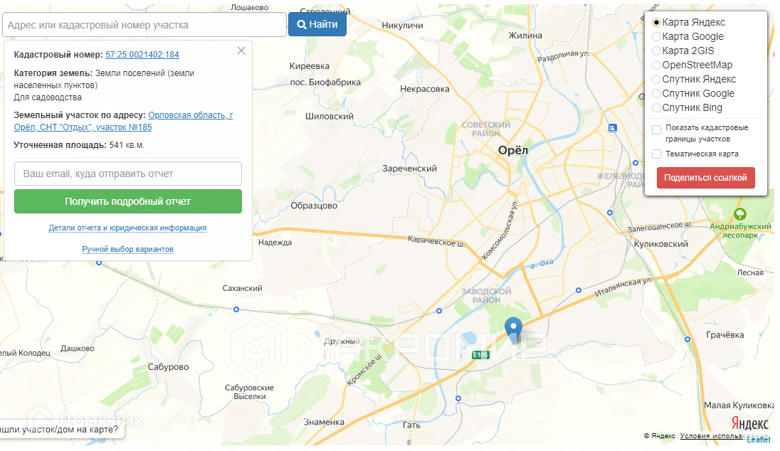
Task: Switch to OpenStreetMap layer
Action: tap(656, 65)
